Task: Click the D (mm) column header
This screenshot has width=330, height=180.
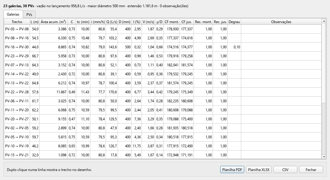Action: pyautogui.click(x=124, y=22)
